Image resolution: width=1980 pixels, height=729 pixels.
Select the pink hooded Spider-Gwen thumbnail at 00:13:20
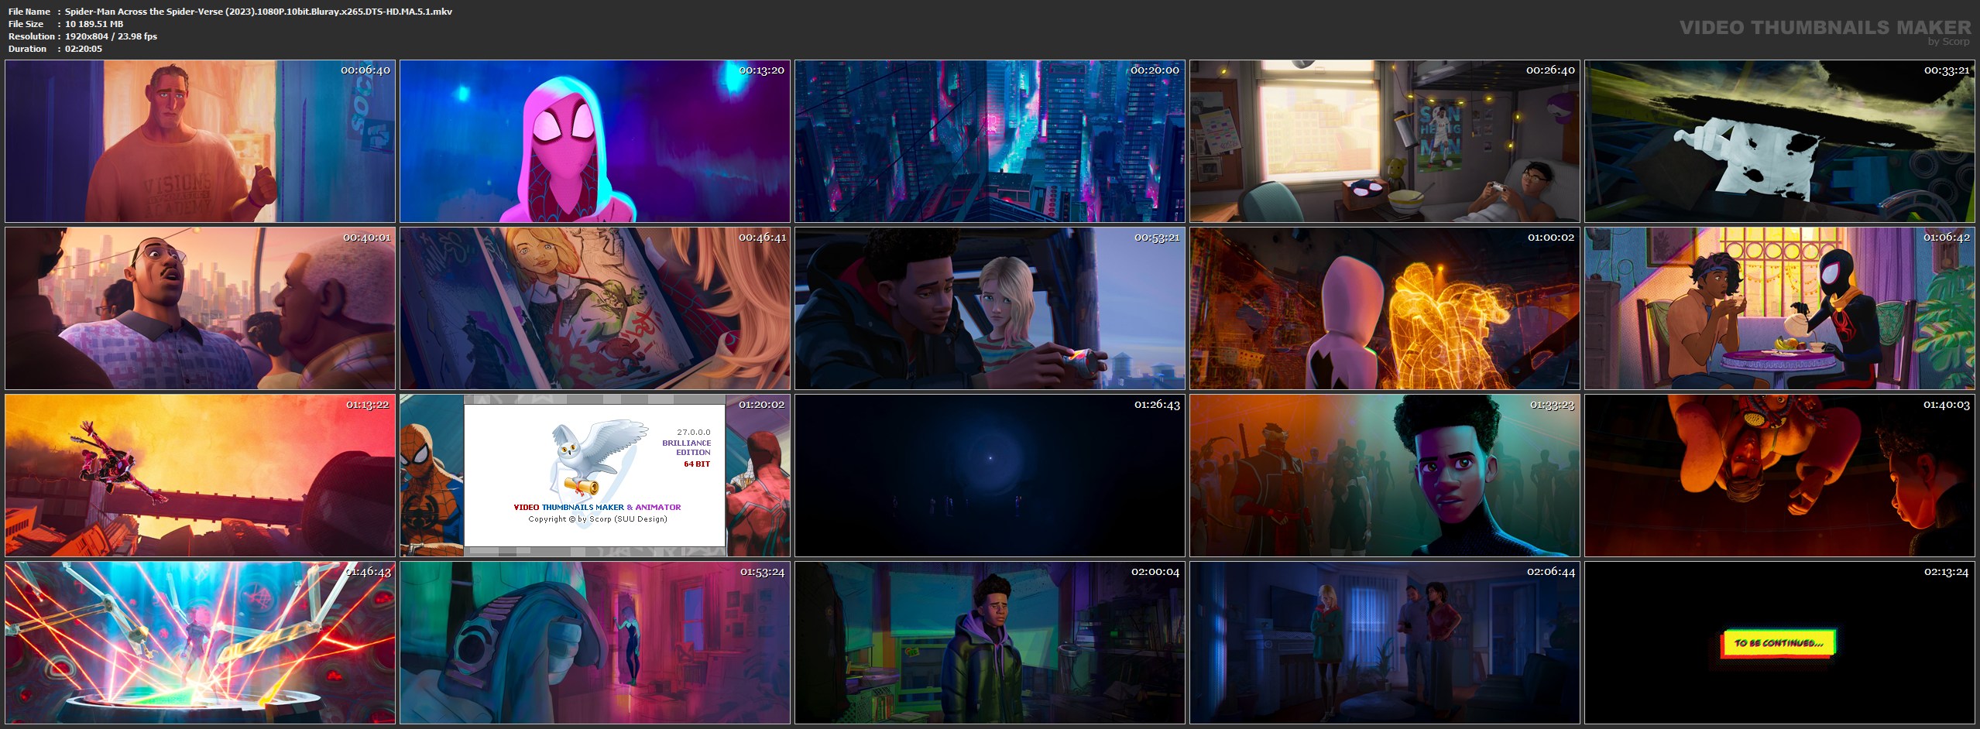click(x=595, y=142)
